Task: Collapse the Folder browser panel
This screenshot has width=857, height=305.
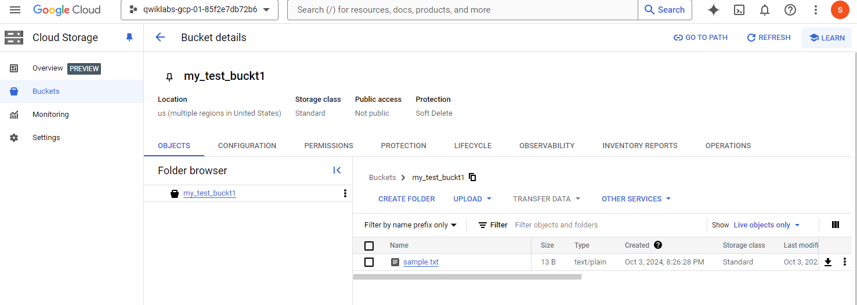Action: [x=337, y=170]
